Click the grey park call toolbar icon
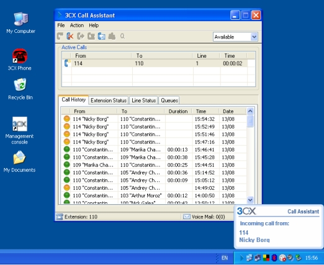324x265 pixels. click(x=112, y=36)
